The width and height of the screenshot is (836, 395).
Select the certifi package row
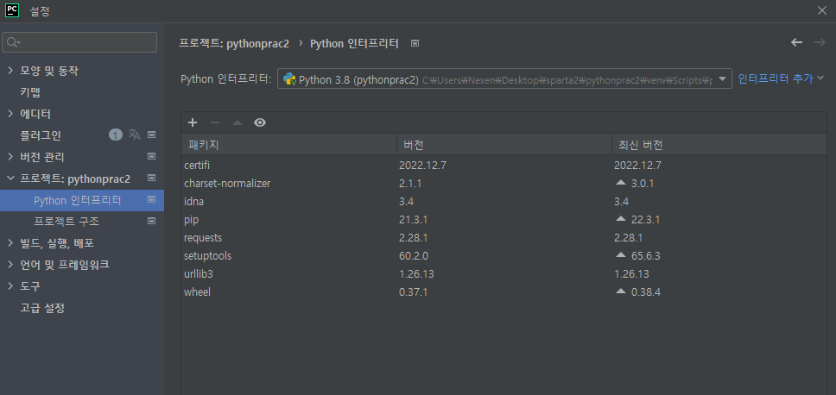pos(503,165)
